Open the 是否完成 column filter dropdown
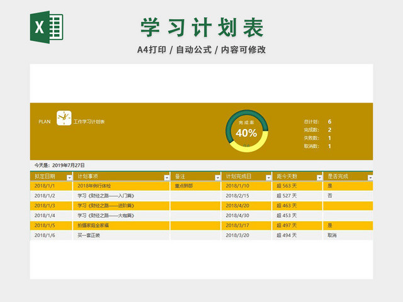403x302 pixels. (x=370, y=177)
